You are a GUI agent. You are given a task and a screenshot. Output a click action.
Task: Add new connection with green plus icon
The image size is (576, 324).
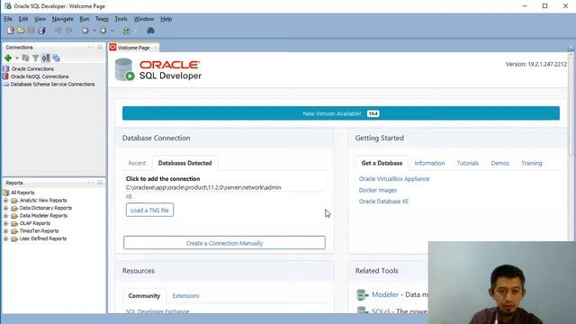8,58
